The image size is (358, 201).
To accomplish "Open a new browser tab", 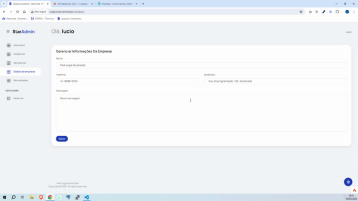I will [x=143, y=4].
